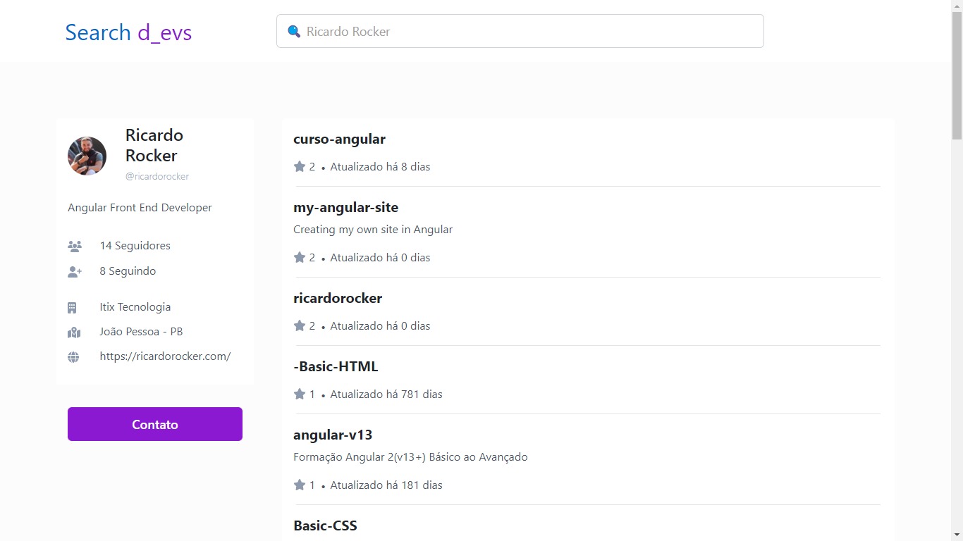Open the https://ricardorocker.com/ link
The image size is (963, 541).
(165, 356)
